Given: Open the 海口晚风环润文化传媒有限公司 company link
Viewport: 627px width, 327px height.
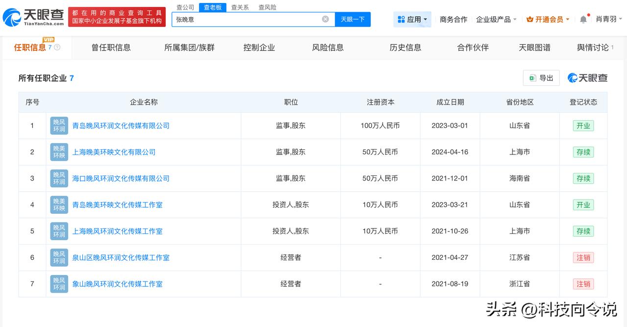Looking at the screenshot, I should (121, 178).
